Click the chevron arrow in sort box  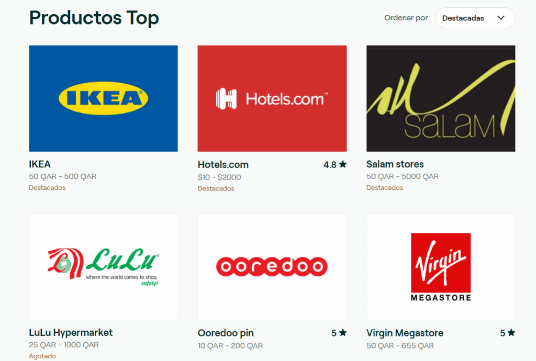point(501,18)
